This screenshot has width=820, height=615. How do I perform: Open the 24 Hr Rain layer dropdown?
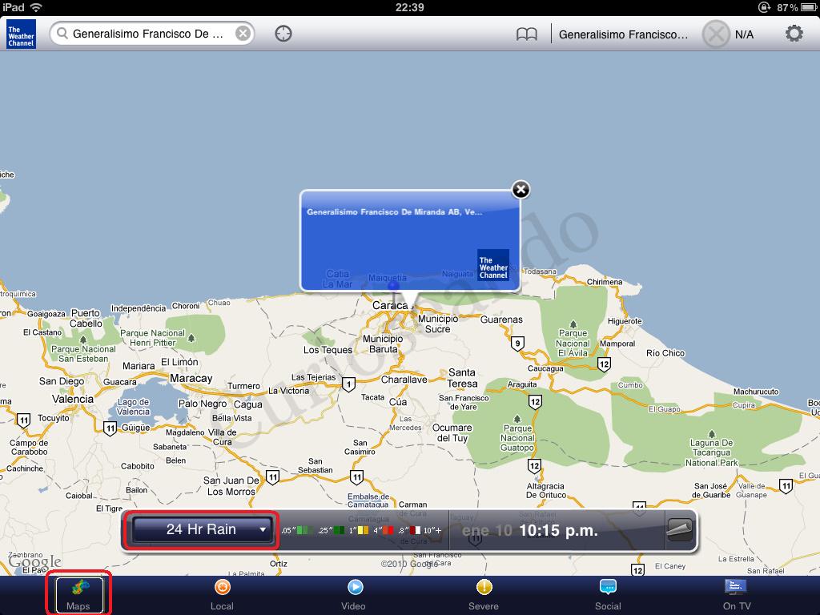(x=203, y=529)
